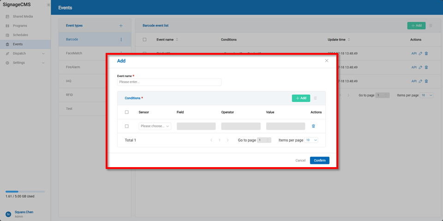Click the green Add button in Conditions

(x=301, y=98)
